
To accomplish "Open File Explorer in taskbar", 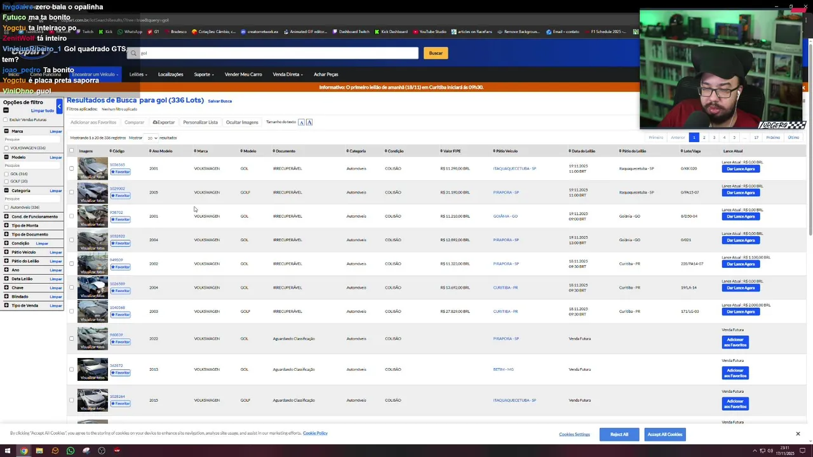I will click(x=39, y=451).
